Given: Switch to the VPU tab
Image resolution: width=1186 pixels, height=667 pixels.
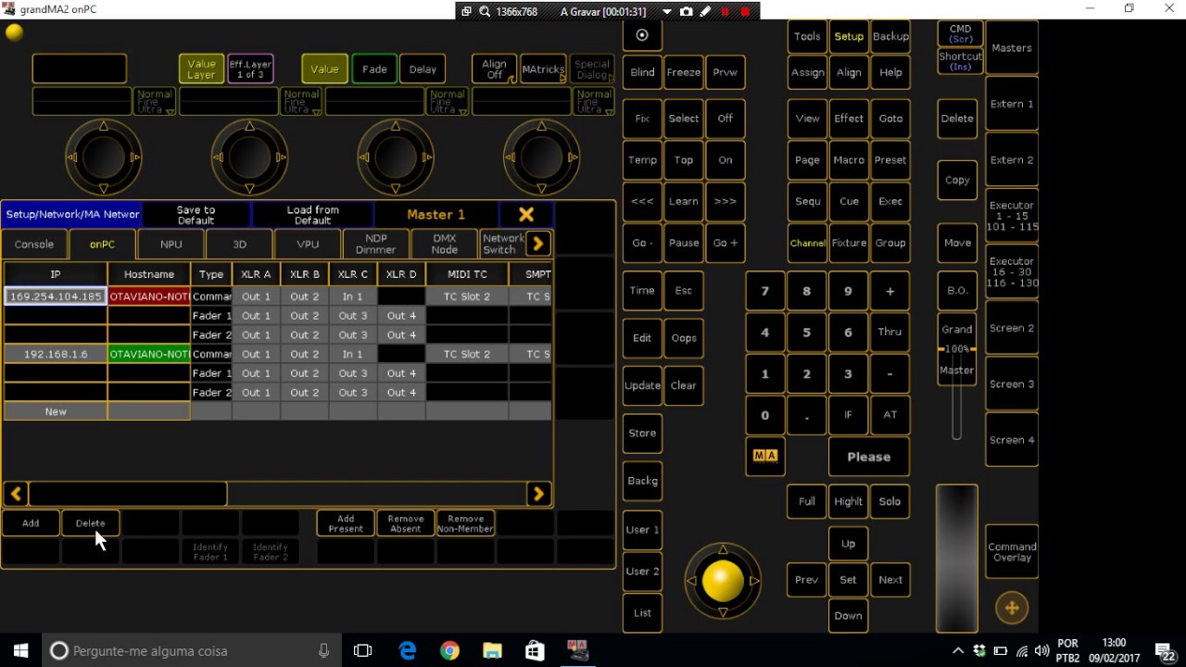Looking at the screenshot, I should point(309,245).
